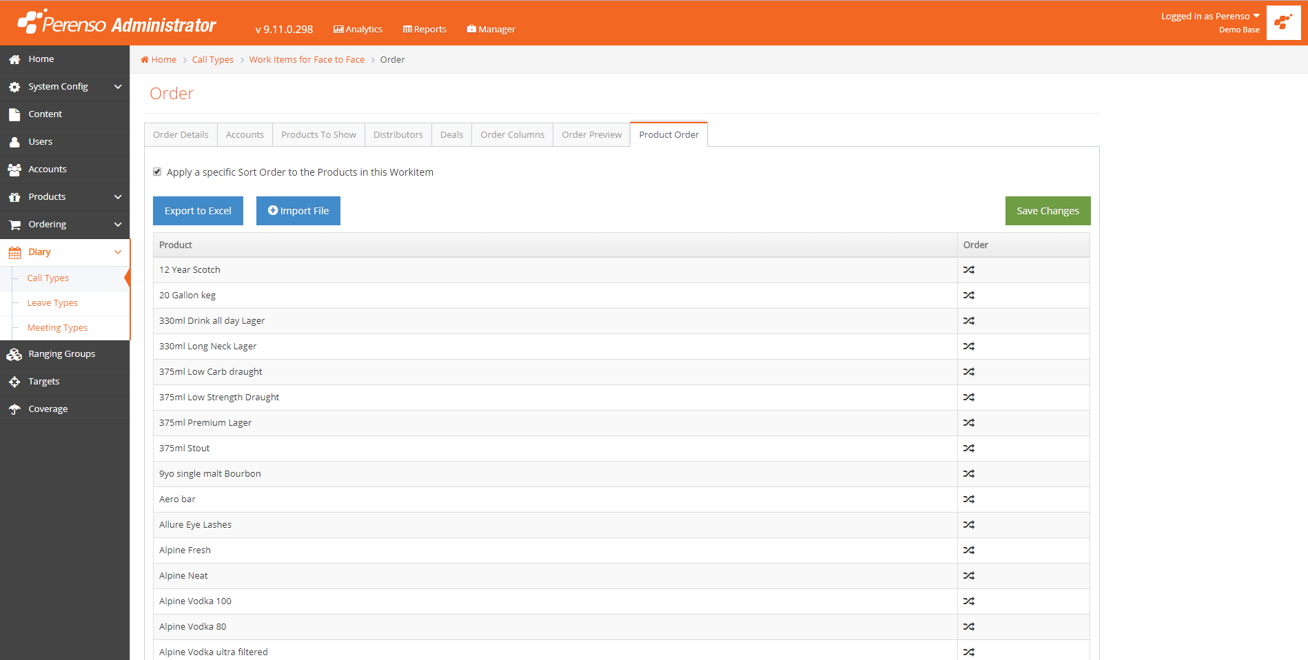Click shuffle icon for 375ml Low Strength Draught
Screen dimensions: 1308x660
tap(969, 398)
